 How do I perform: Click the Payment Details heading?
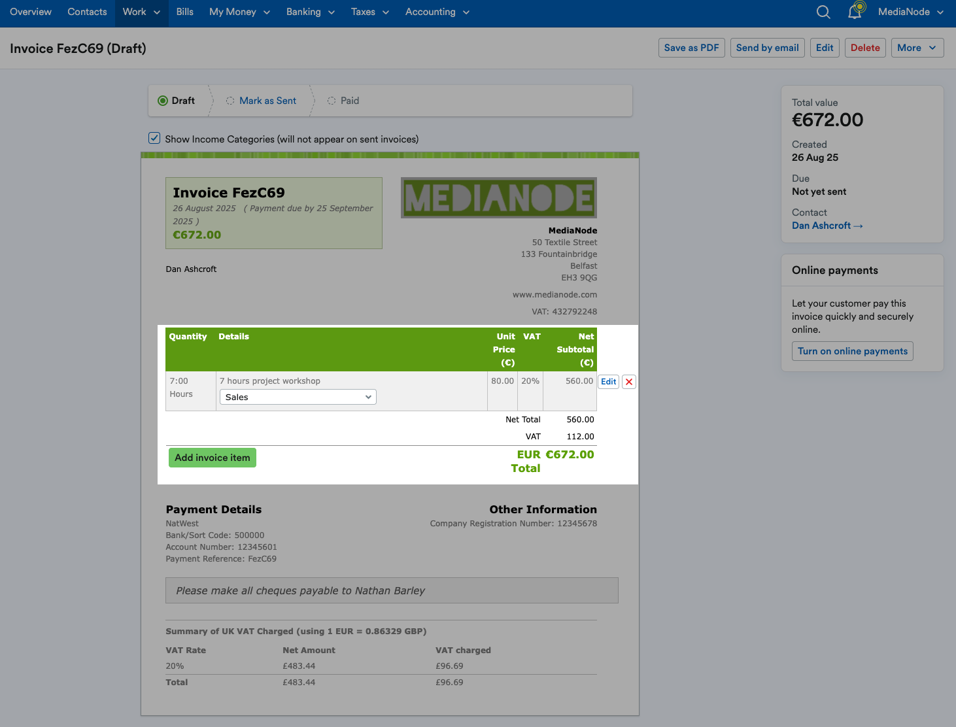tap(214, 510)
